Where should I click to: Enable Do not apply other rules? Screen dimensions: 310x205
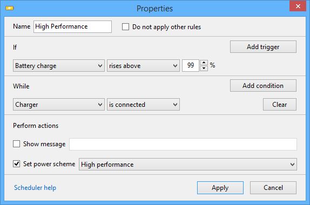tap(125, 26)
